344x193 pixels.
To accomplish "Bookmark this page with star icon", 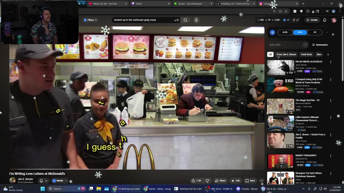I will (x=286, y=11).
